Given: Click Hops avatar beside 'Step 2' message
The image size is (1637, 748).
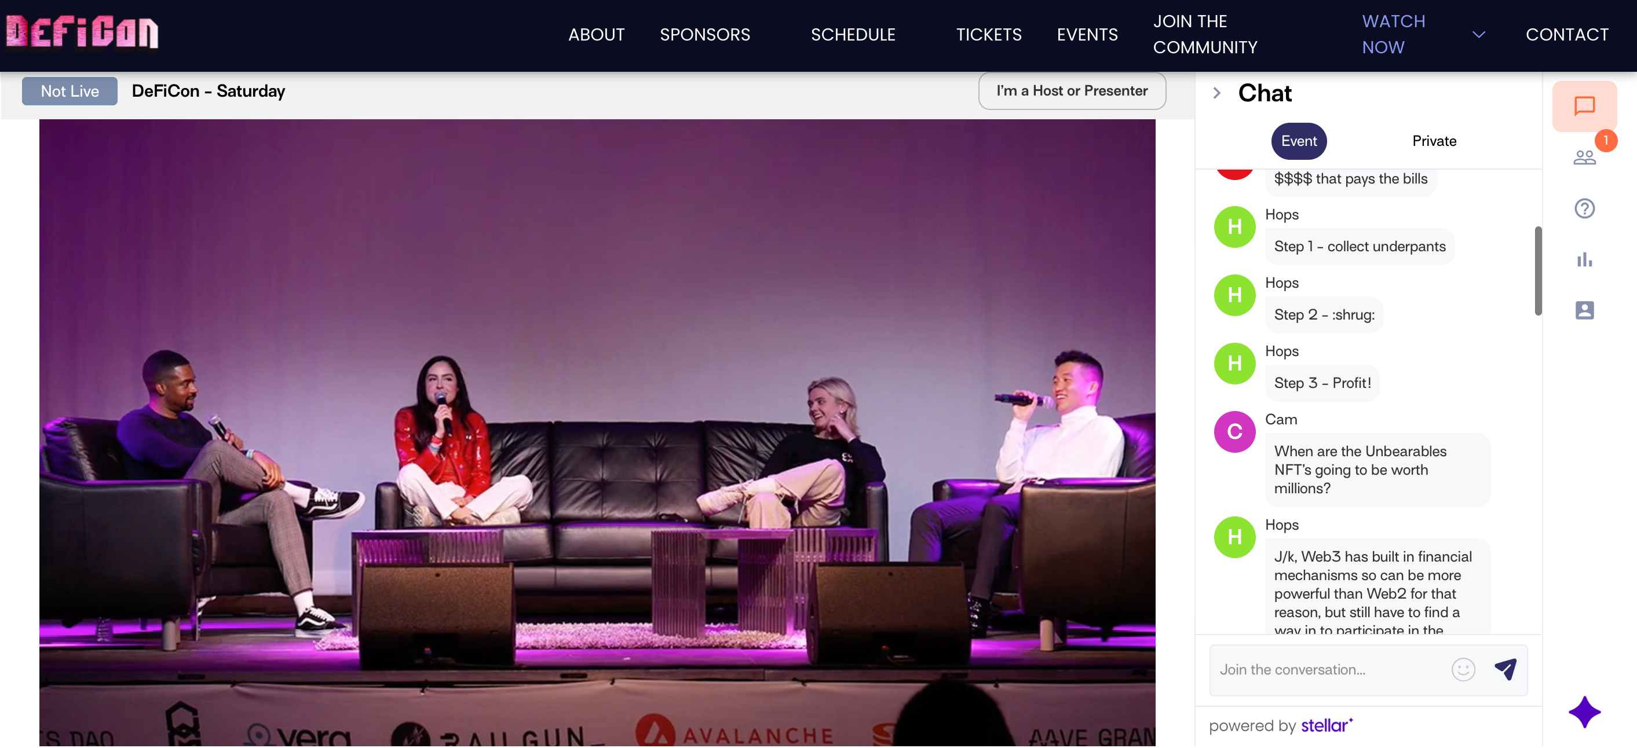Looking at the screenshot, I should [x=1234, y=295].
